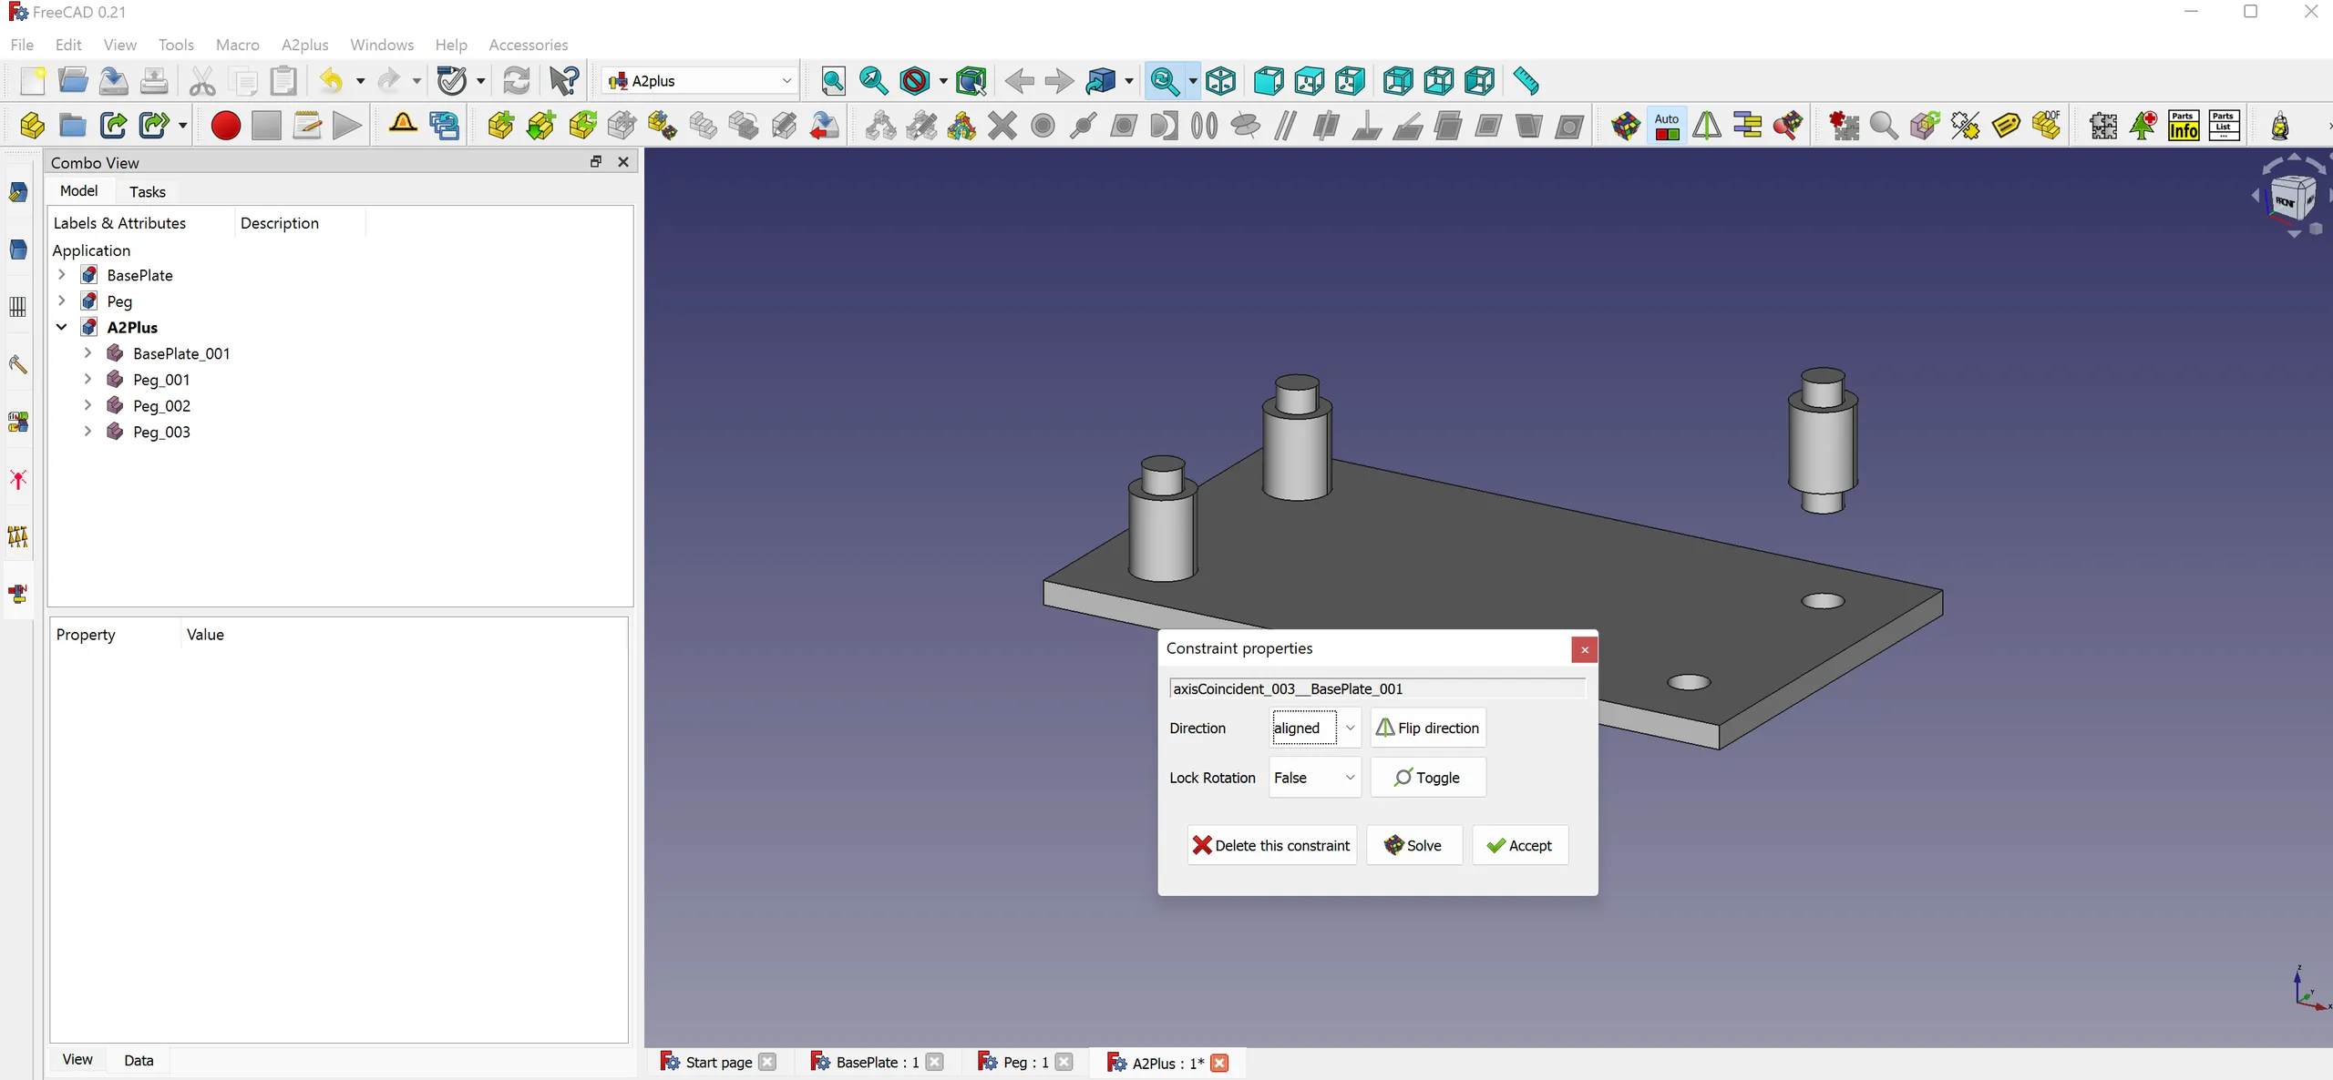Expand the Peg_002 tree item
2333x1080 pixels.
tap(88, 405)
